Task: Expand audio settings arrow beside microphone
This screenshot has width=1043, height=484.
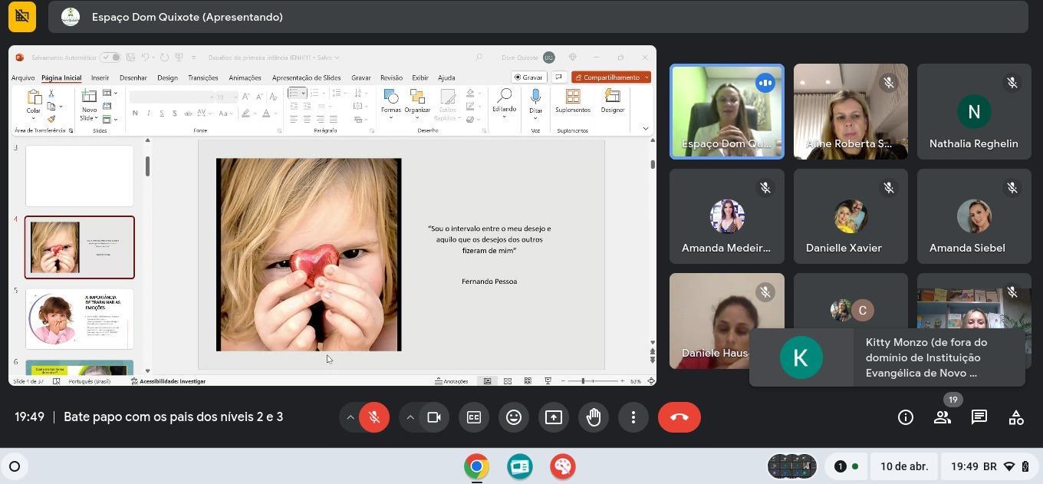Action: [350, 417]
